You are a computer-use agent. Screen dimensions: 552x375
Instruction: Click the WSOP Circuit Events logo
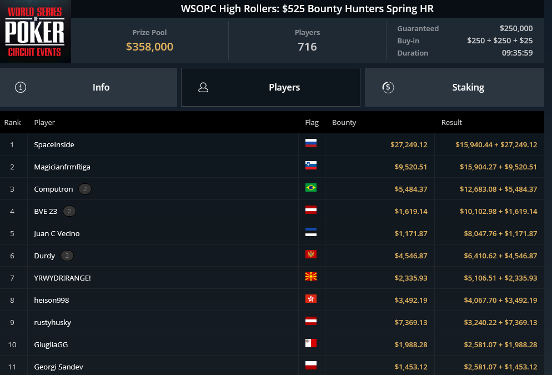point(35,32)
